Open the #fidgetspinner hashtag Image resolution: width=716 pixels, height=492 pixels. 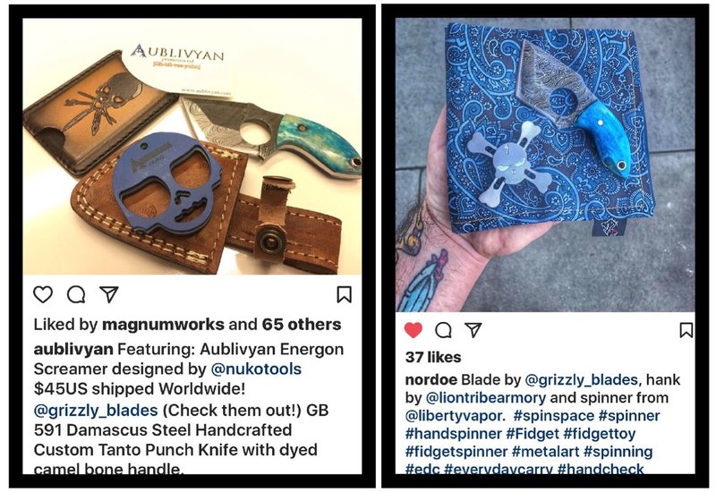pos(456,452)
